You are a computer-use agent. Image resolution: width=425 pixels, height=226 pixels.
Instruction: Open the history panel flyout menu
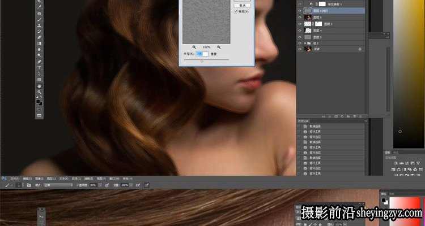(x=365, y=121)
